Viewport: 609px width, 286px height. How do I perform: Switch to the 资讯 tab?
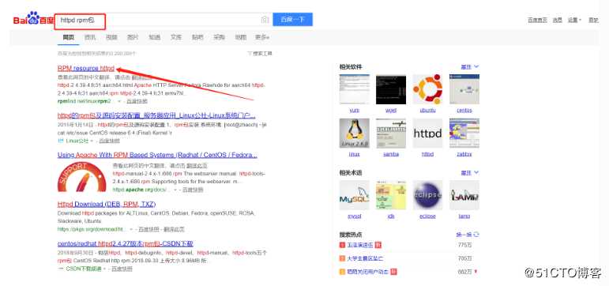click(x=90, y=37)
